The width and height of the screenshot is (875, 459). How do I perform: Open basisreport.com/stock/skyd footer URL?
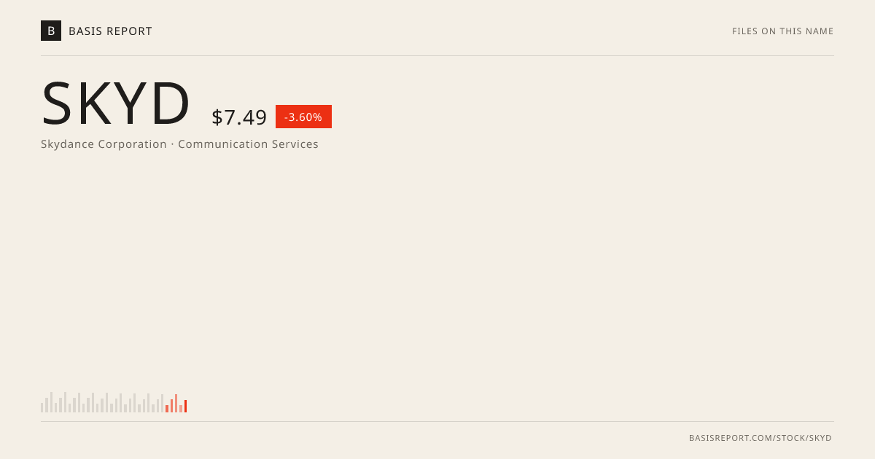click(761, 438)
